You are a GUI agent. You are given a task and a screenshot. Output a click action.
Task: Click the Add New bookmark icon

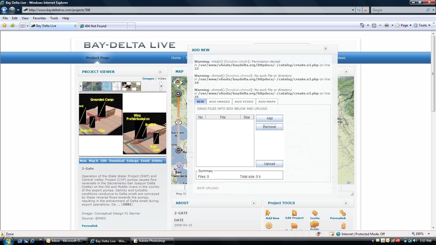click(268, 213)
